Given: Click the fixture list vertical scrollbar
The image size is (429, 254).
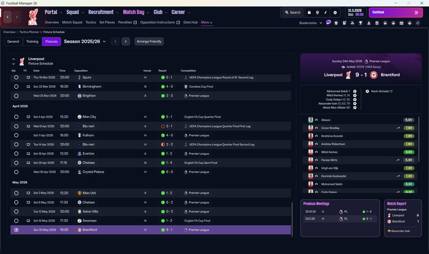Looking at the screenshot, I should tap(293, 219).
